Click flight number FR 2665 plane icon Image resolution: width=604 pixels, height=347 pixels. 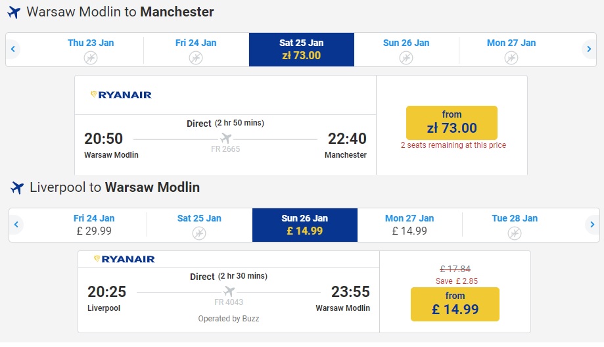(x=225, y=138)
